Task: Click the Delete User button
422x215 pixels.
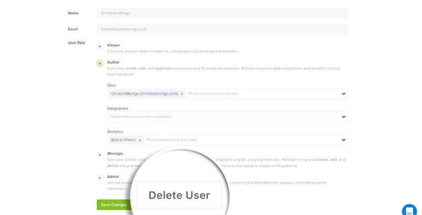Action: [x=179, y=195]
